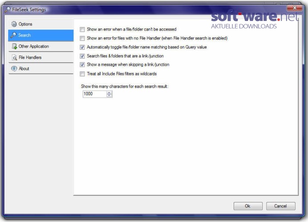
Task: Select the Search tab
Action: coord(41,35)
